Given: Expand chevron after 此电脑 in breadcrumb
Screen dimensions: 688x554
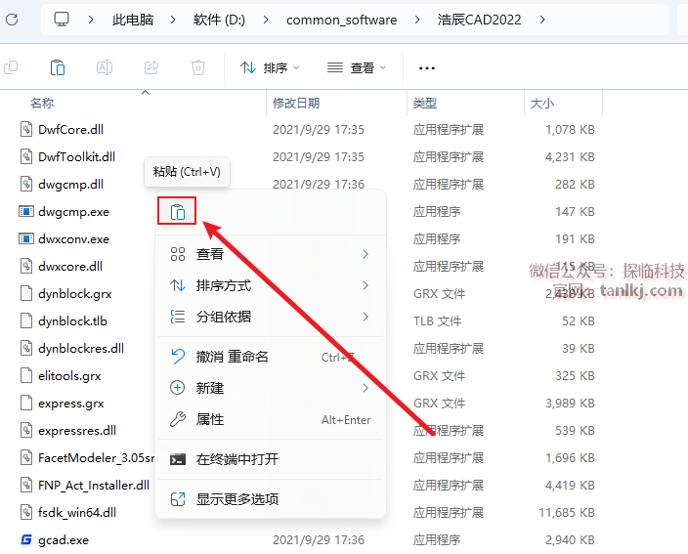Looking at the screenshot, I should (x=173, y=20).
